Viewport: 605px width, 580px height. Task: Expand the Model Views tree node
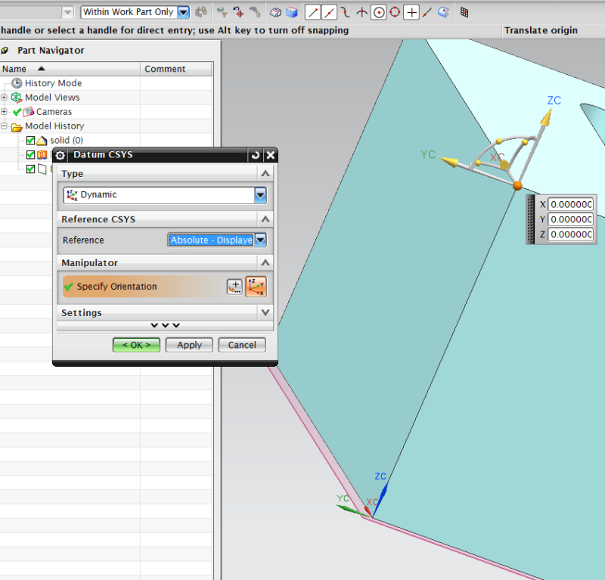point(4,98)
